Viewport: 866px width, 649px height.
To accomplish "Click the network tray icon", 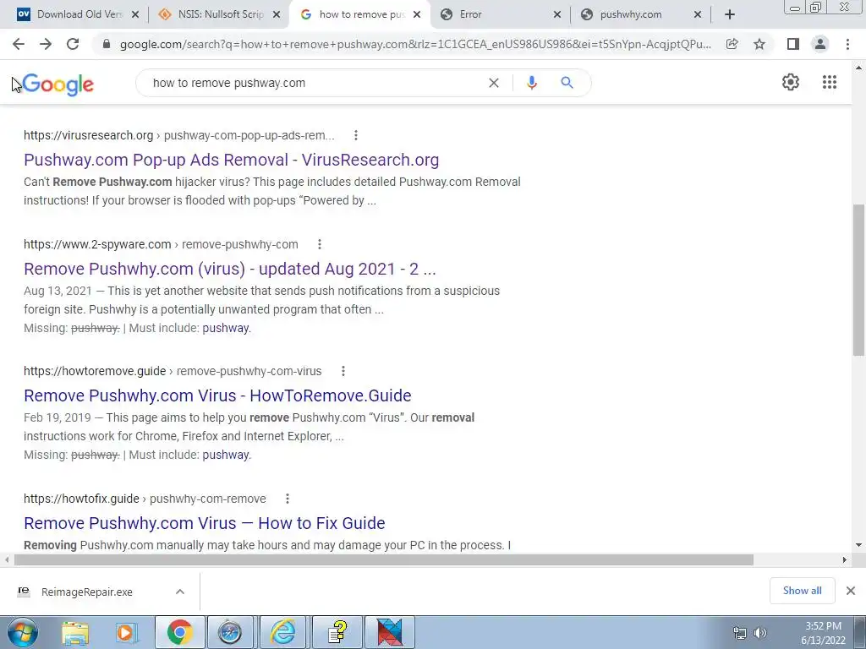I will click(x=739, y=633).
